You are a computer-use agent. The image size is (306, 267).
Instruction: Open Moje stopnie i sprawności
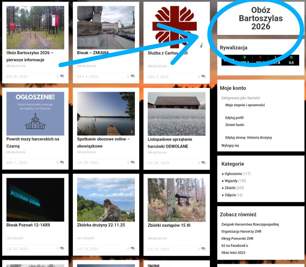click(x=245, y=105)
